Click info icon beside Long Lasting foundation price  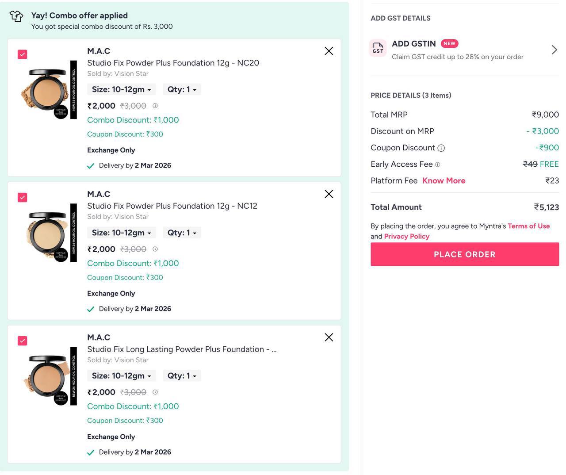155,392
